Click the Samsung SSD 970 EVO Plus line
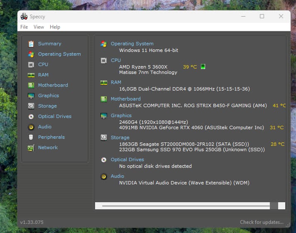This screenshot has height=233, width=296. pyautogui.click(x=192, y=150)
